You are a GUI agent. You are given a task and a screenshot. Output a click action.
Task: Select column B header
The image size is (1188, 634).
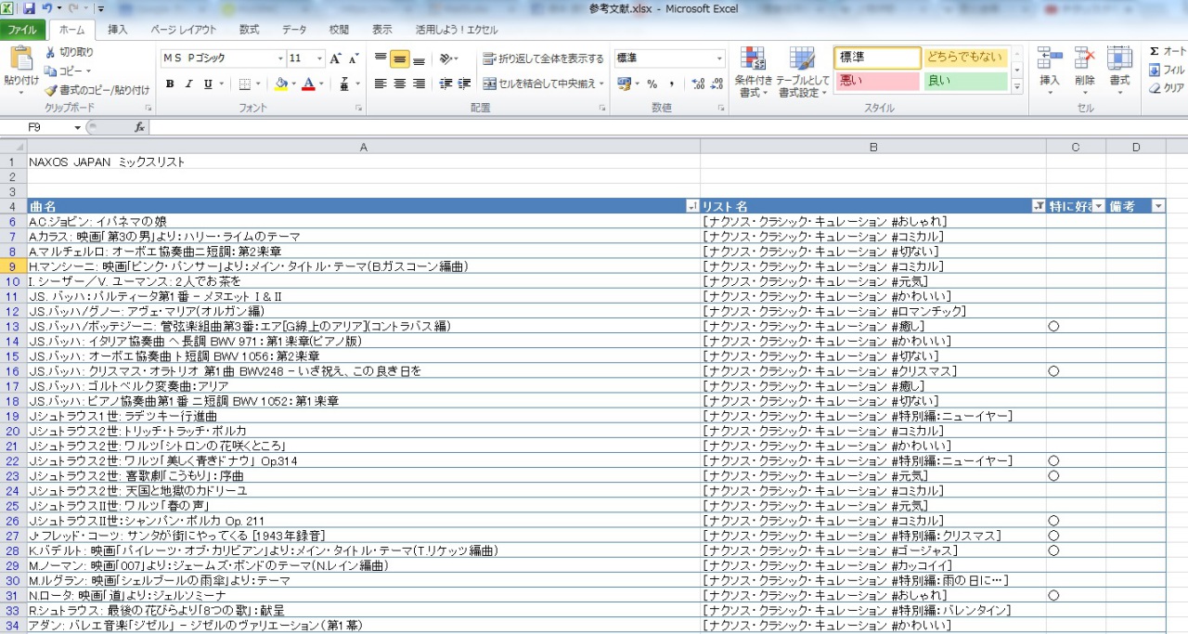pyautogui.click(x=873, y=147)
